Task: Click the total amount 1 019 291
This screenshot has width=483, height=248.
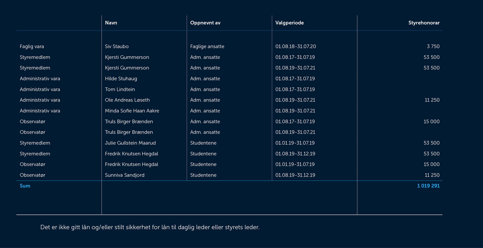Action: pyautogui.click(x=428, y=186)
